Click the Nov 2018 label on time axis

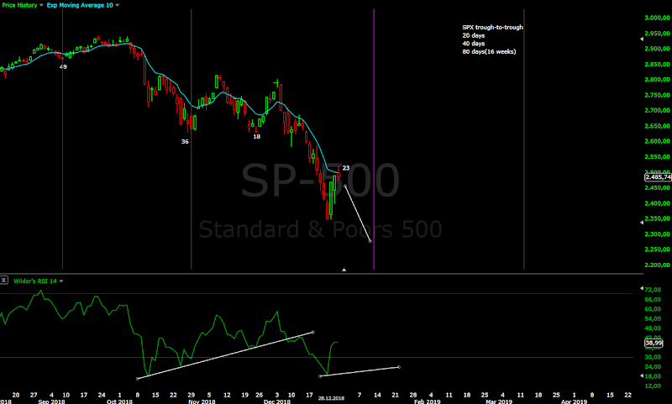click(202, 401)
